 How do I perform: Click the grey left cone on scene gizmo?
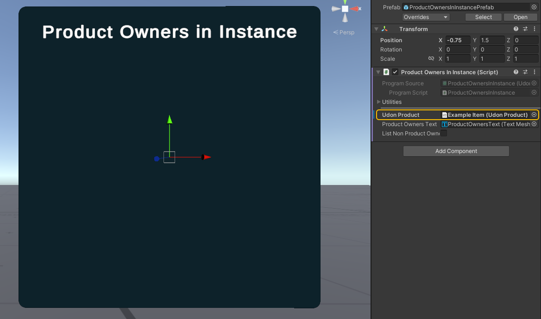336,9
